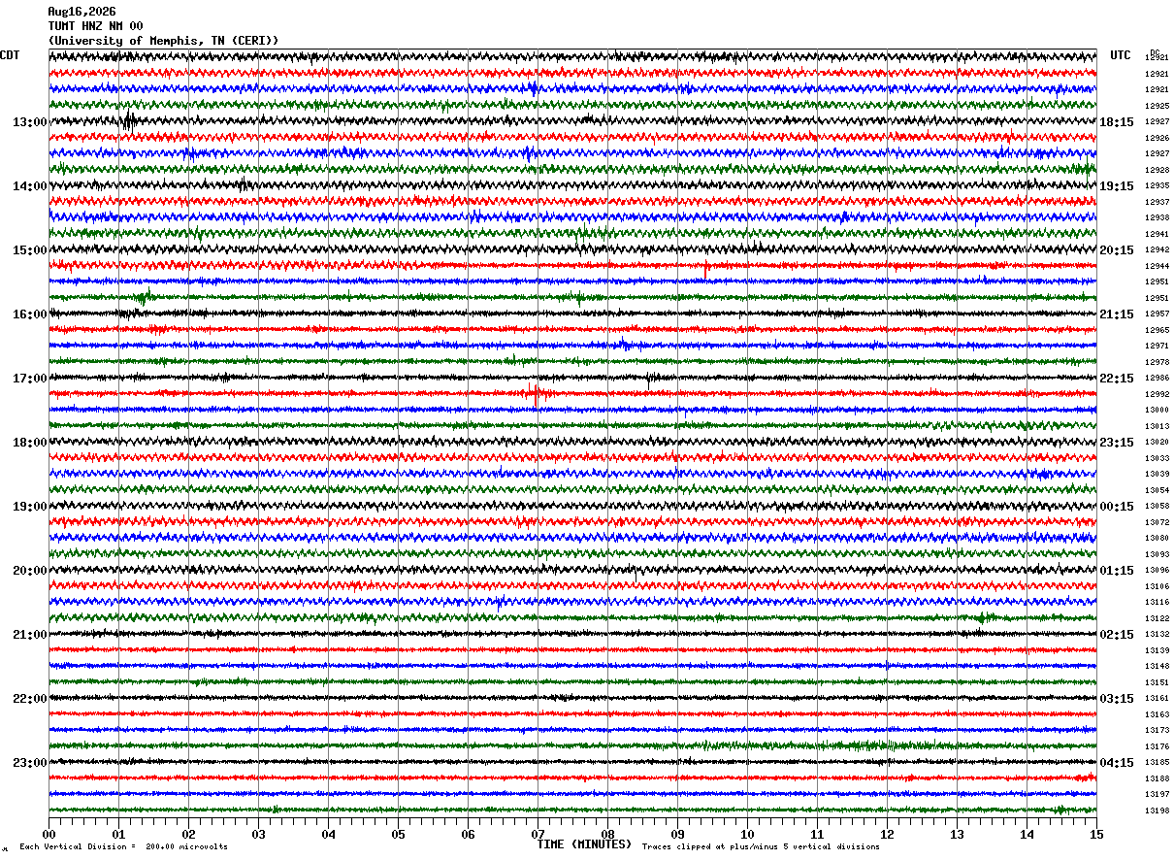The height and width of the screenshot is (860, 1174).
Task: Click minute tick label 07 on axis
Action: point(538,834)
